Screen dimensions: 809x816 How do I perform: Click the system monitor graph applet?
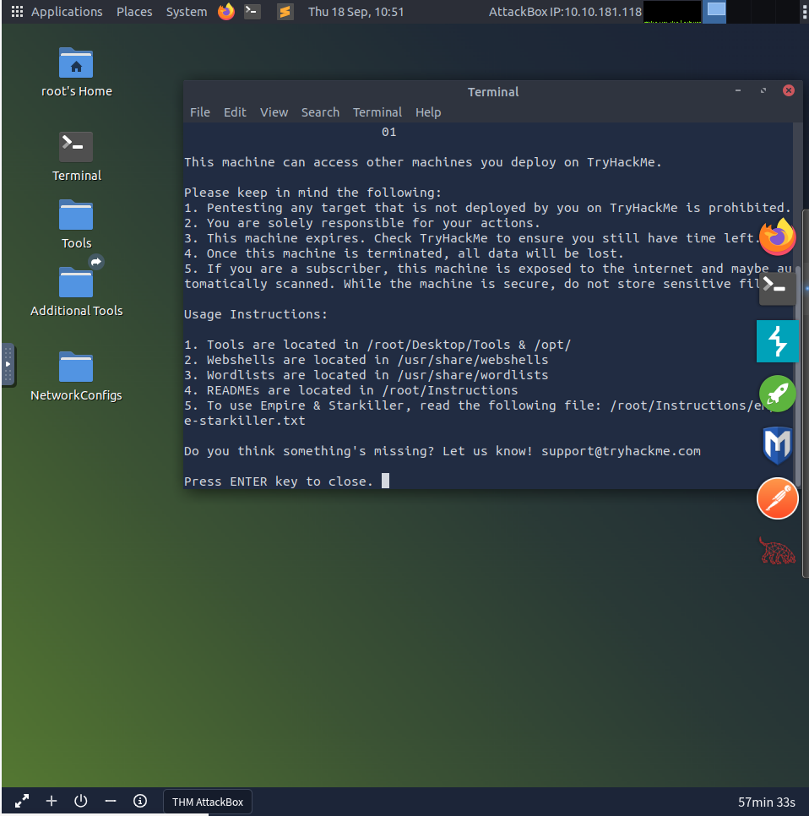(672, 12)
